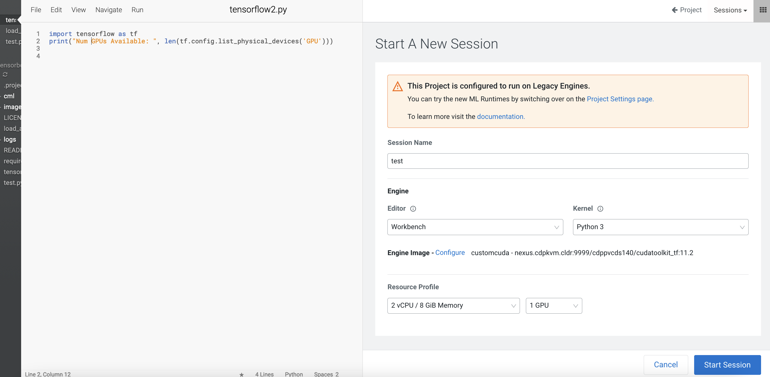Image resolution: width=770 pixels, height=377 pixels.
Task: Click the Cancel button
Action: click(665, 365)
